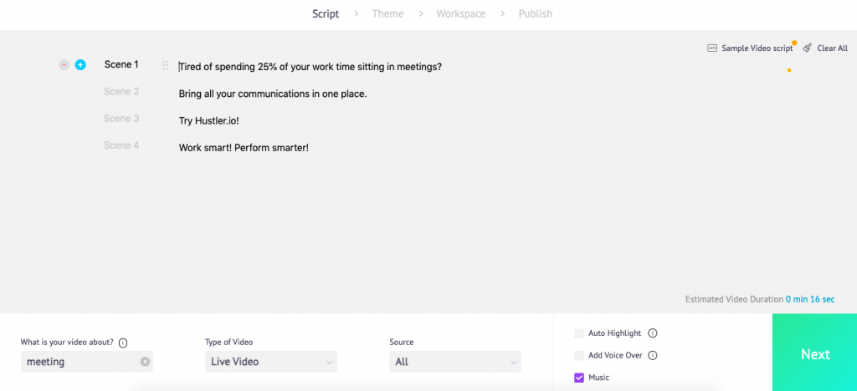The height and width of the screenshot is (391, 857).
Task: Enable the Add Voice Over checkbox
Action: (579, 356)
